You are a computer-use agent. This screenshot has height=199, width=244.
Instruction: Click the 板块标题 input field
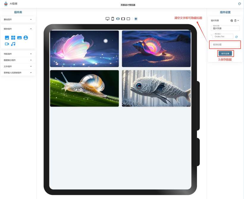click(x=225, y=45)
